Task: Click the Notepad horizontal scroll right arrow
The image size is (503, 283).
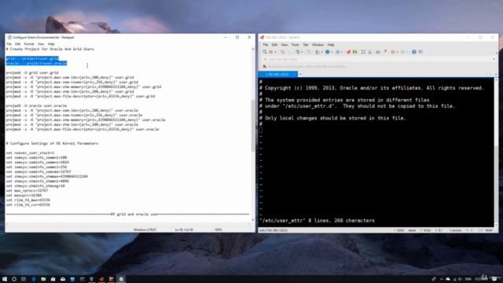Action: click(249, 224)
